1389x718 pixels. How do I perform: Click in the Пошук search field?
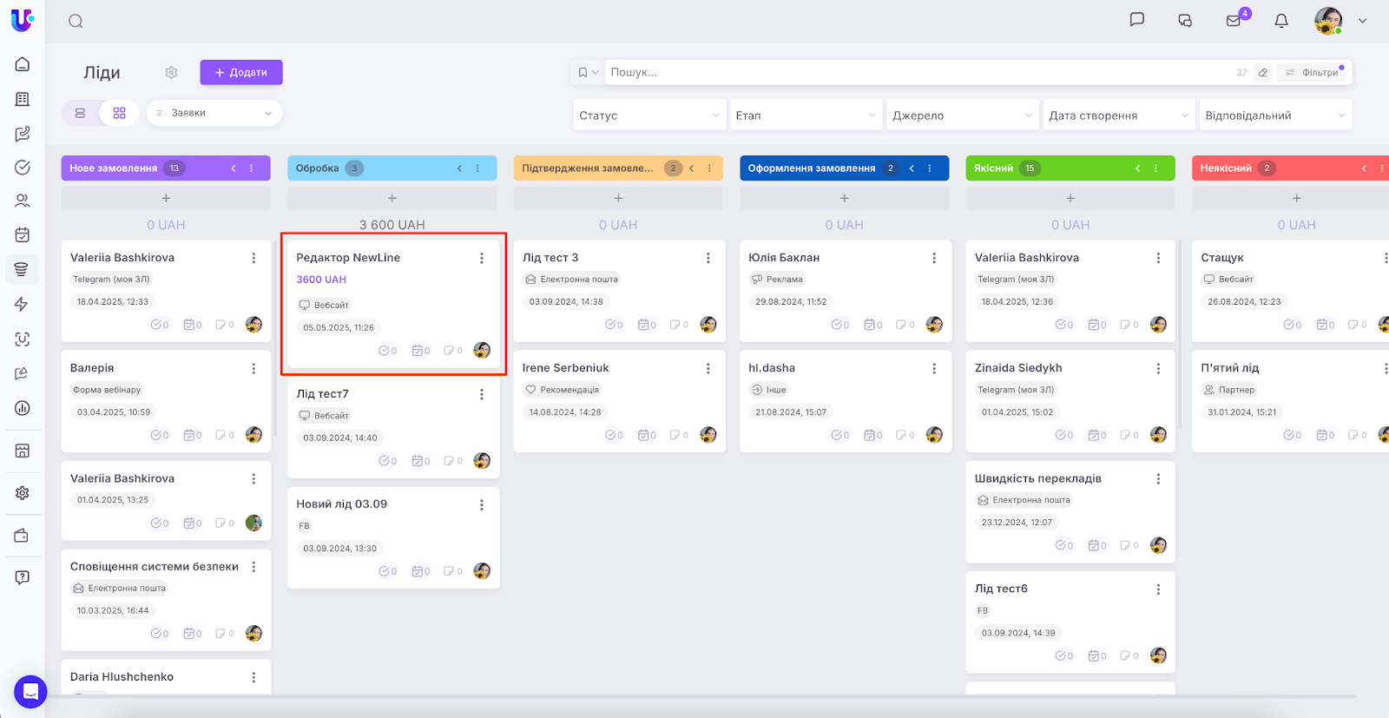[x=912, y=73]
